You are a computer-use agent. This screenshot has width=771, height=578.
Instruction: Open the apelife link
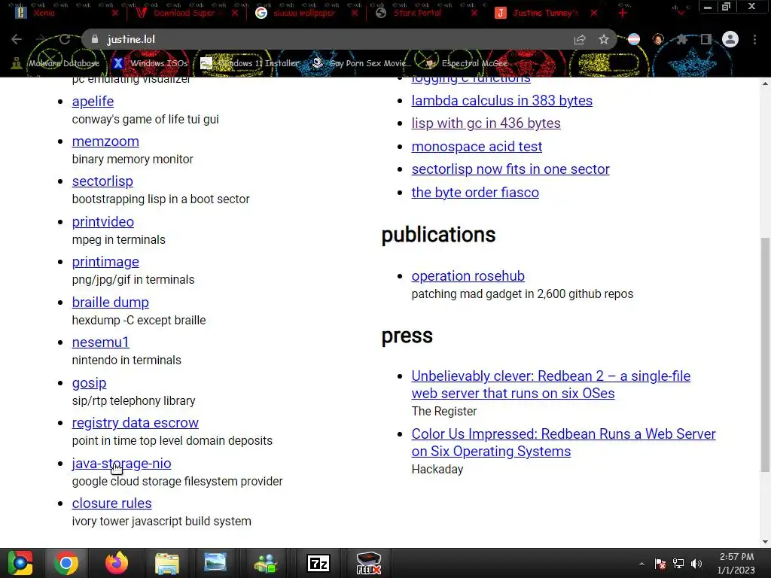[93, 102]
